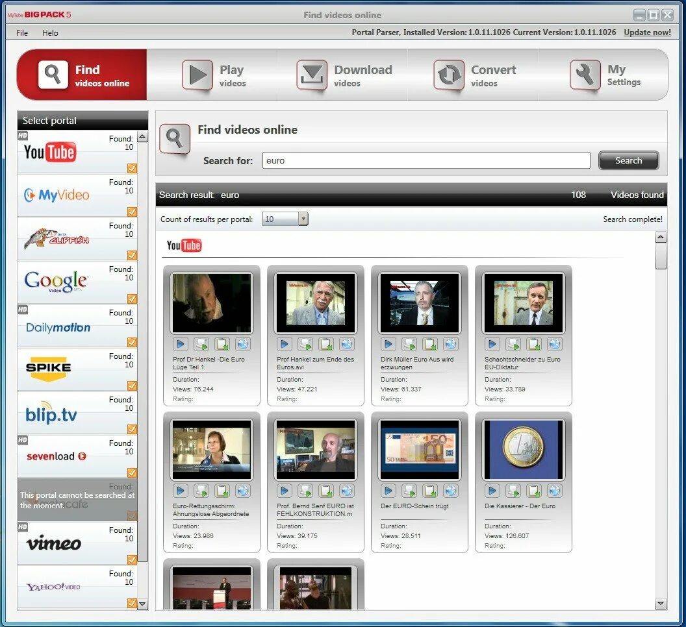Screen dimensions: 686x627
Task: Click globe icon under 'Dirk Müller Euro Aus wird erzwungen'
Action: (450, 344)
